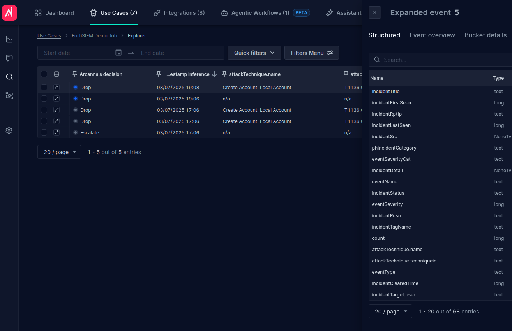Screen dimensions: 512x331
Task: Open the Assistant tab
Action: pos(344,13)
